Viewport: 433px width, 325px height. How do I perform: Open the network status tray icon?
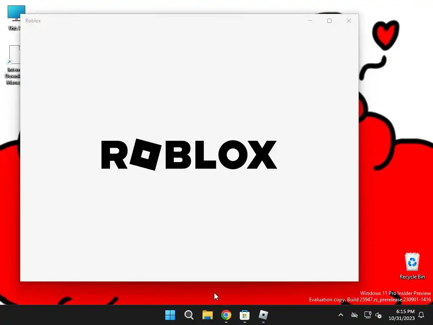[x=367, y=315]
